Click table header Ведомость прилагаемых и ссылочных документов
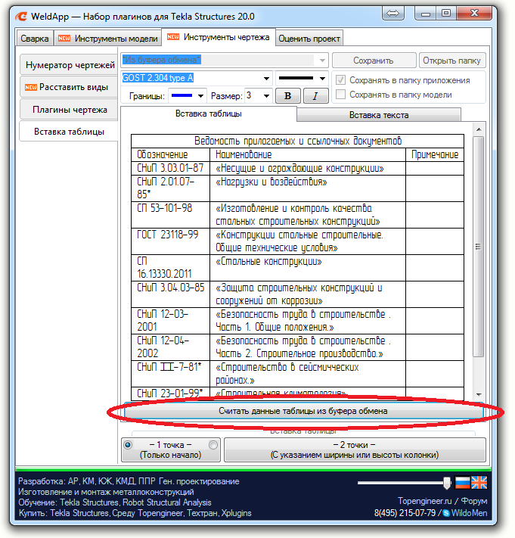515x538 pixels. tap(298, 141)
